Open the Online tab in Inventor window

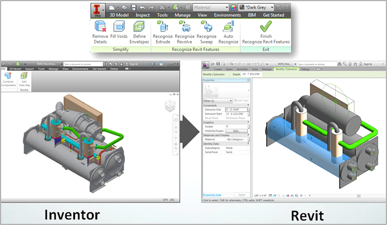(x=114, y=69)
